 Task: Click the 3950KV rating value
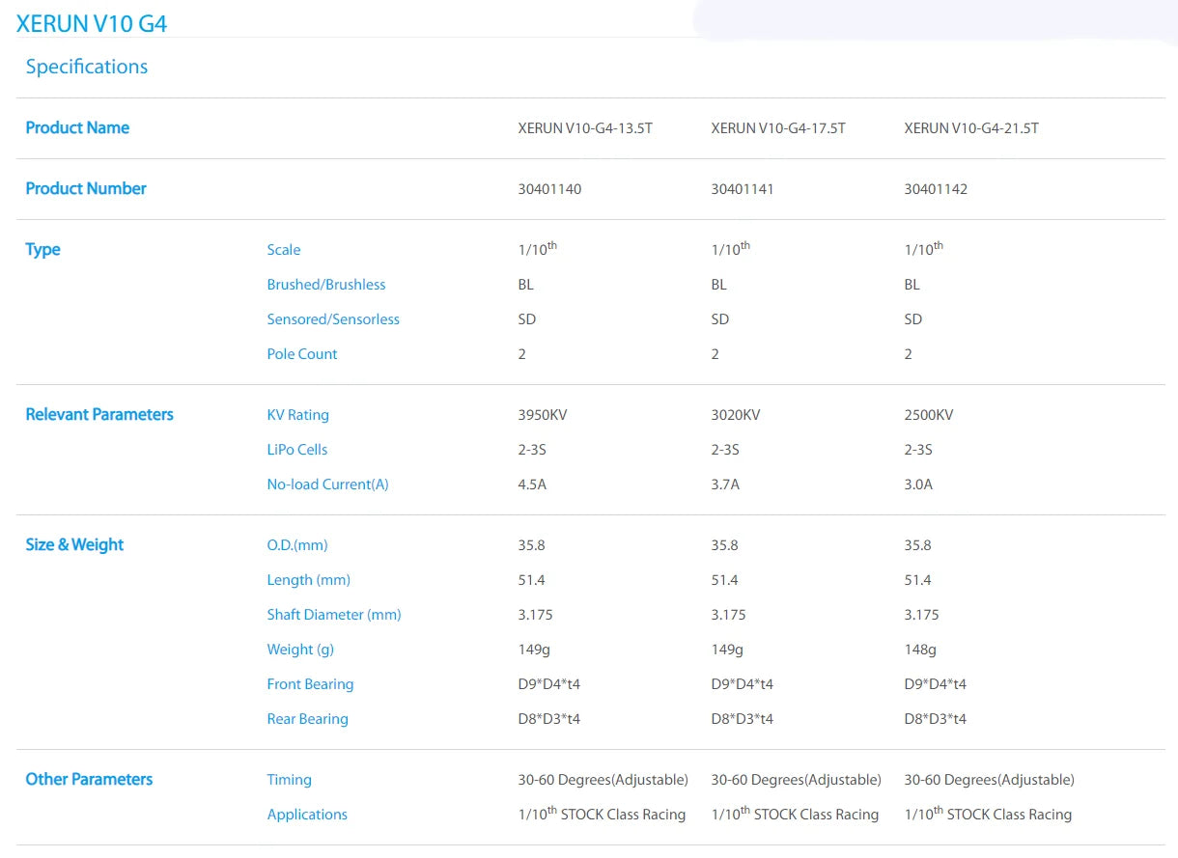pyautogui.click(x=543, y=415)
